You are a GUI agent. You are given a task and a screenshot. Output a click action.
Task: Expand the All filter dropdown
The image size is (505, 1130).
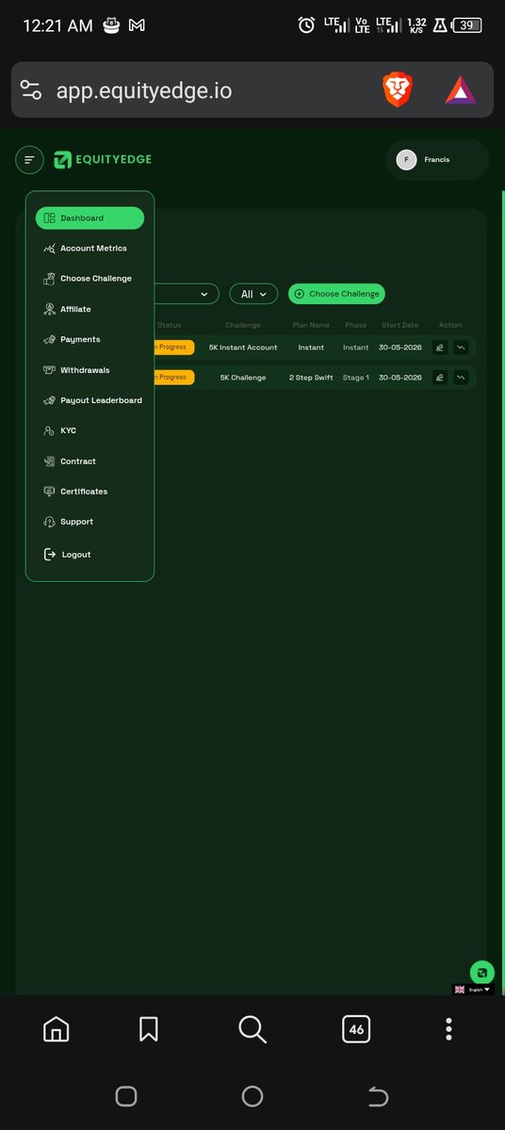tap(253, 294)
